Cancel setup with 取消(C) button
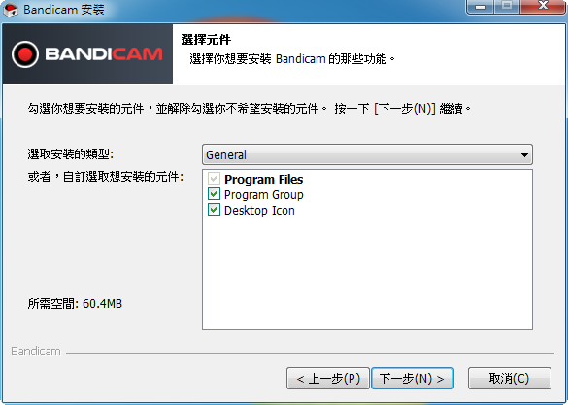This screenshot has width=568, height=405. (x=510, y=379)
